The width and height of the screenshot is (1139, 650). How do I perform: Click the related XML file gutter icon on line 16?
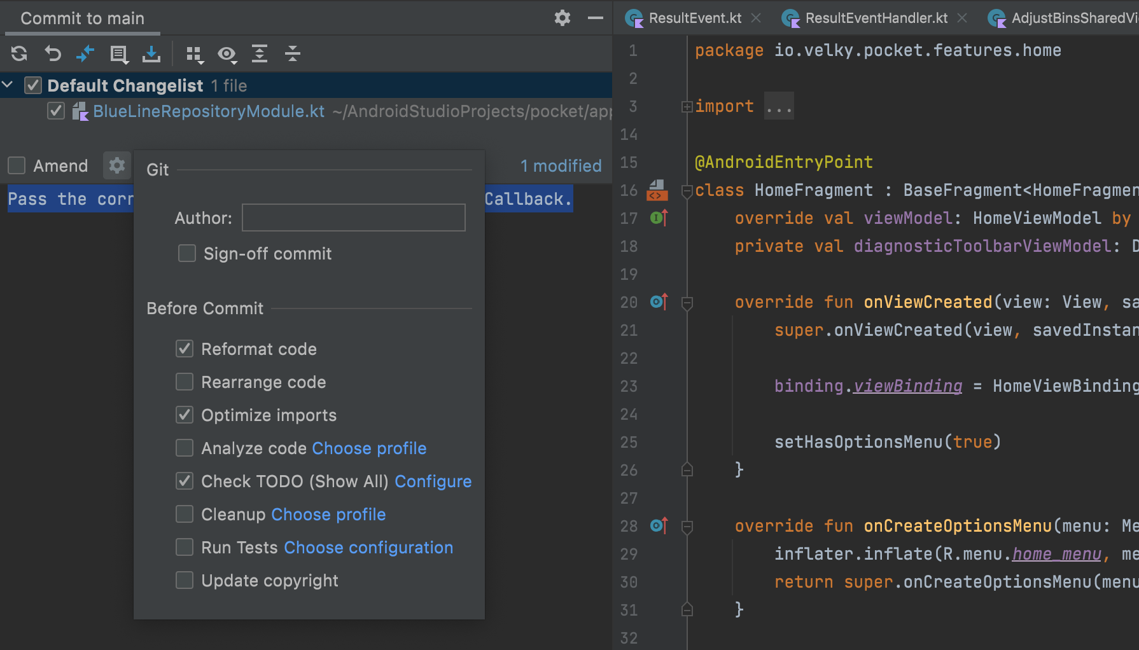click(657, 190)
